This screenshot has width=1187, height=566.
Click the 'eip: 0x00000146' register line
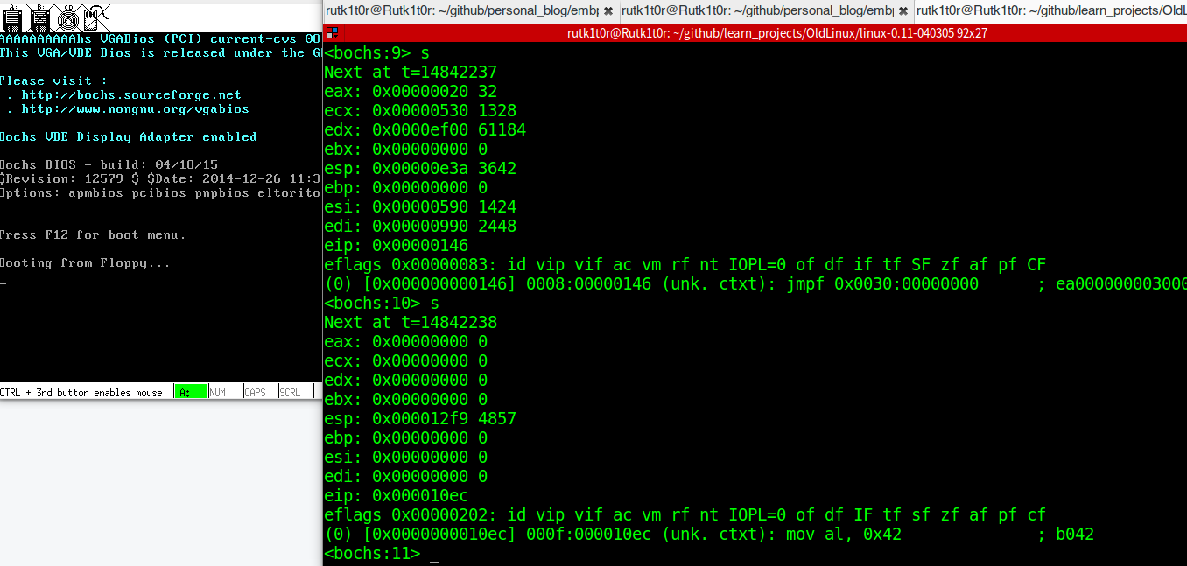[x=397, y=246]
